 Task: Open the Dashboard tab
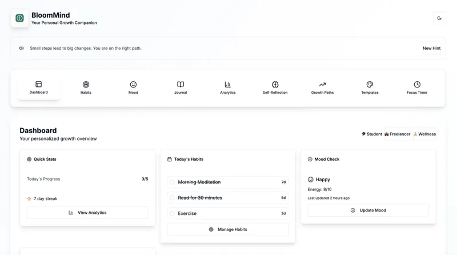[x=38, y=88]
